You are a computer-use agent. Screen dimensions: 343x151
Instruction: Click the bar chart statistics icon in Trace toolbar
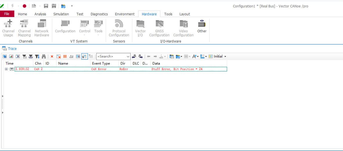[11, 56]
